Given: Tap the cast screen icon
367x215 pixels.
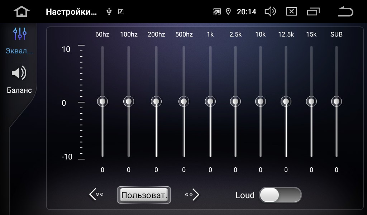Looking at the screenshot, I should pyautogui.click(x=217, y=12).
